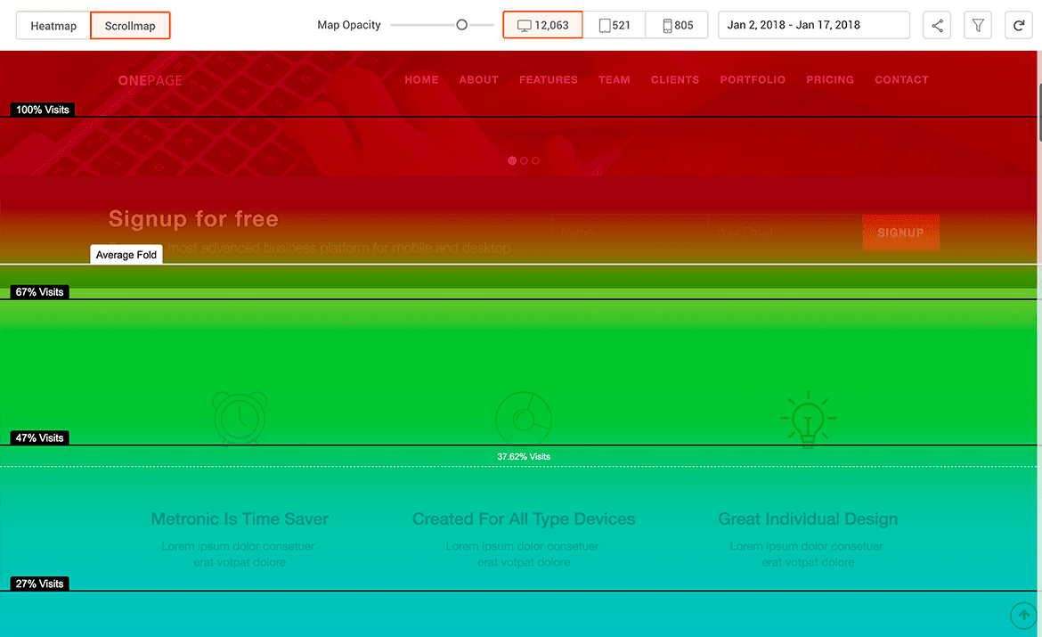Go to PRICING in navigation
This screenshot has height=637, width=1042.
pyautogui.click(x=830, y=80)
